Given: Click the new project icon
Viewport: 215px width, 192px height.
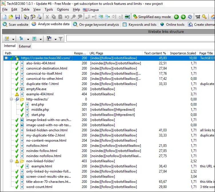Looking at the screenshot, I should [5, 17].
